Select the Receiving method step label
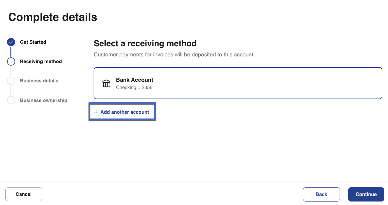388x205 pixels. coord(41,61)
